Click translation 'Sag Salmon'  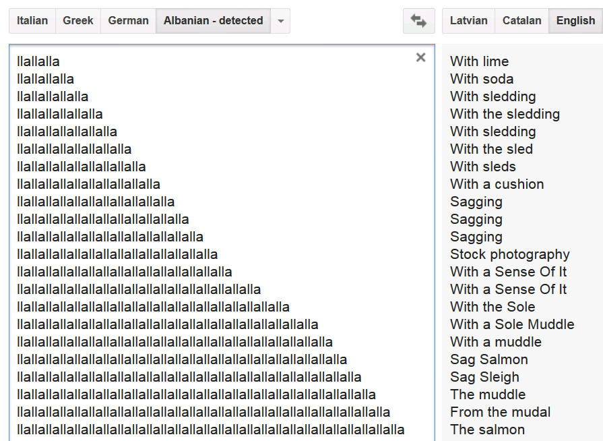489,360
